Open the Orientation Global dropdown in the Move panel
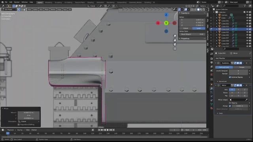Image resolution: width=253 pixels, height=142 pixels. click(28, 121)
